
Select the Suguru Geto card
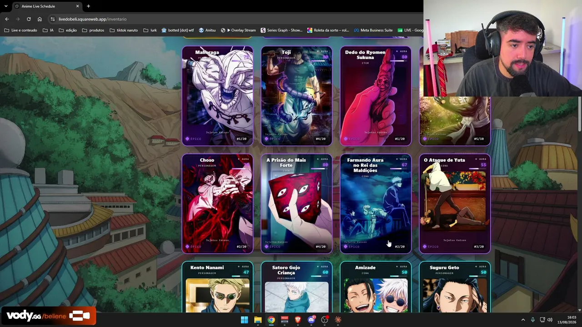click(x=455, y=287)
